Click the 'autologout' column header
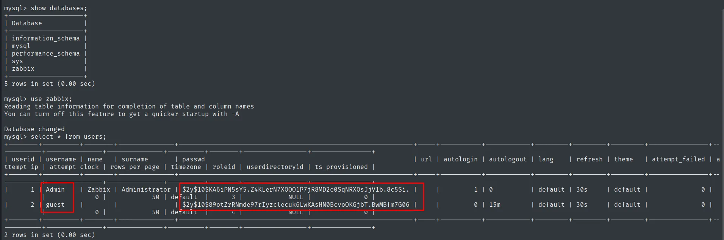Screen dimensions: 724x240 508,159
